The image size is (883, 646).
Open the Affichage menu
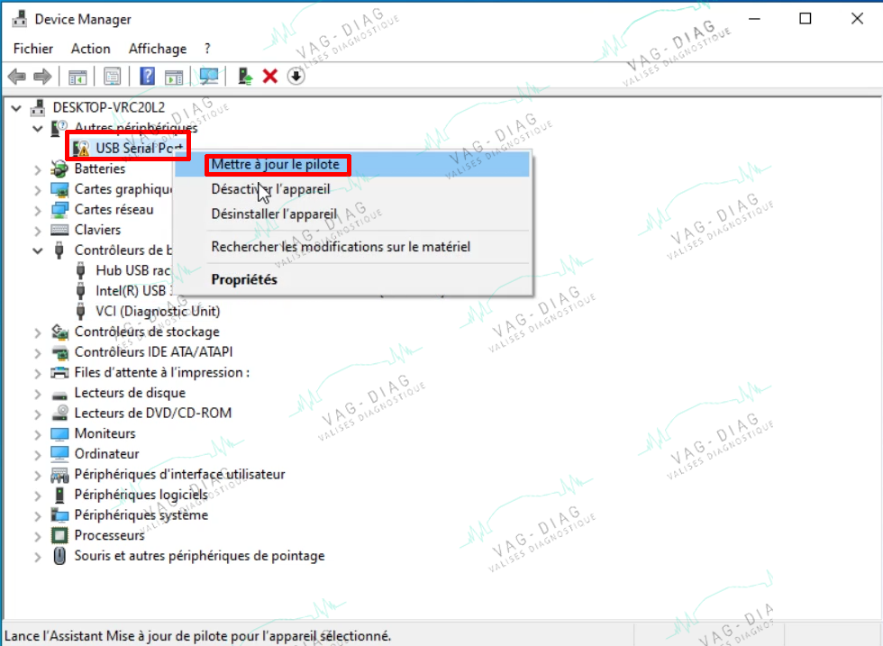point(157,49)
